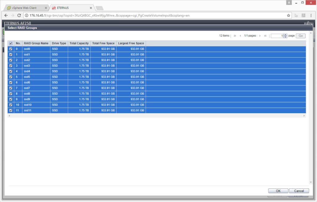Viewport: 317px width, 202px height.
Task: Click SSD drive type in ssd3 row
Action: tap(55, 66)
